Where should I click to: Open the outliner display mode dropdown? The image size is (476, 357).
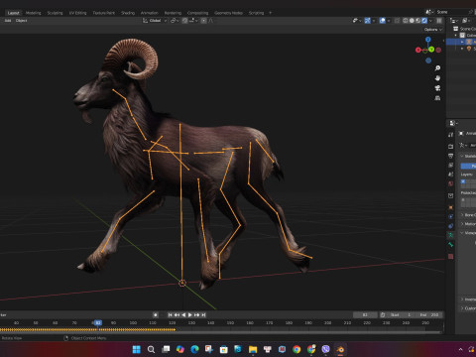[466, 21]
